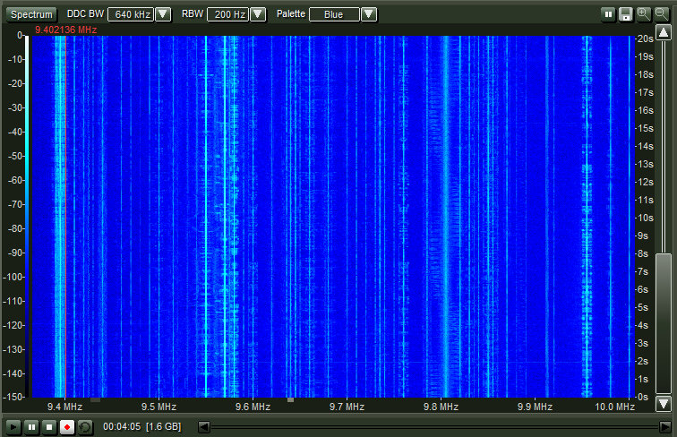Click the 0s time axis label
Image resolution: width=677 pixels, height=437 pixels.
click(x=643, y=397)
